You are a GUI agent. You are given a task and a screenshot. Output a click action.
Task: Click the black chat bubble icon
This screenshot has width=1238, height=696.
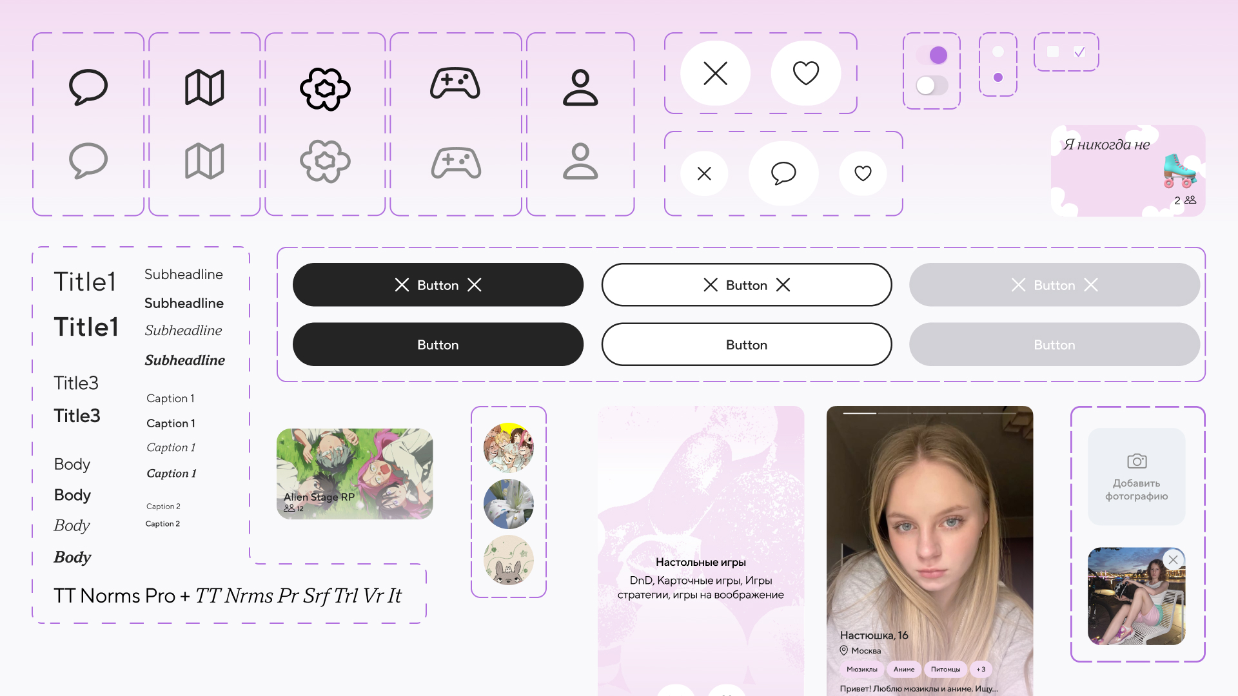(x=88, y=87)
